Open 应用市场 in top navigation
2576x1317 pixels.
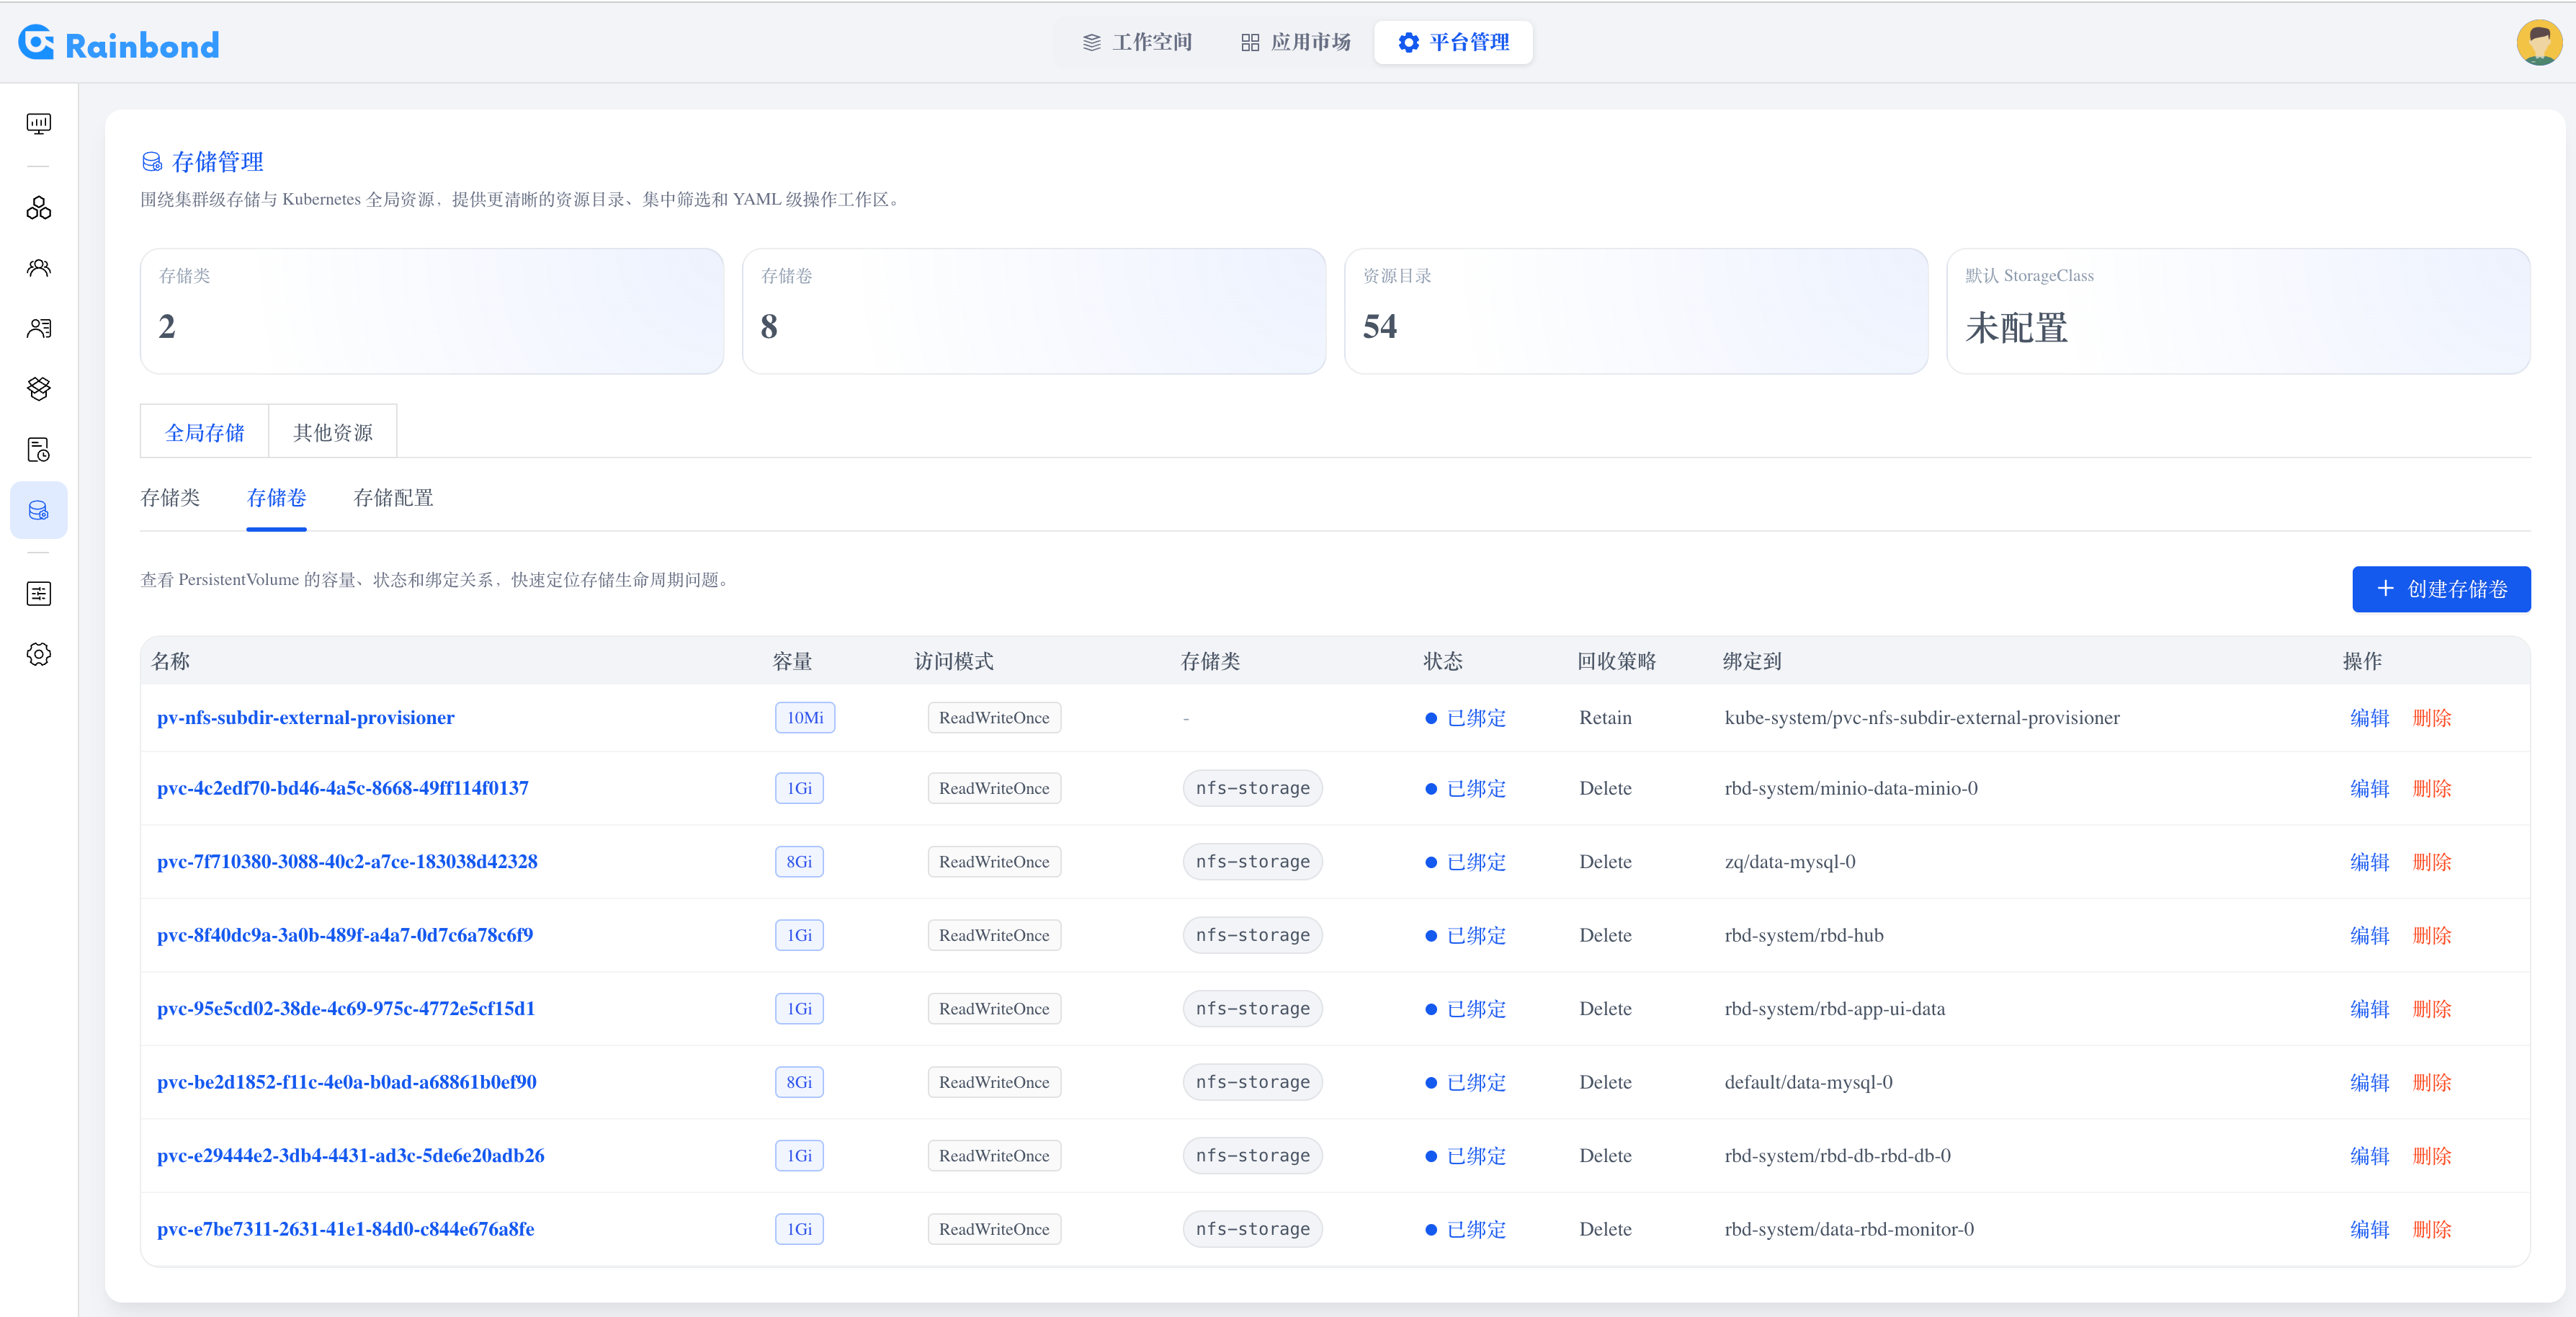point(1295,42)
